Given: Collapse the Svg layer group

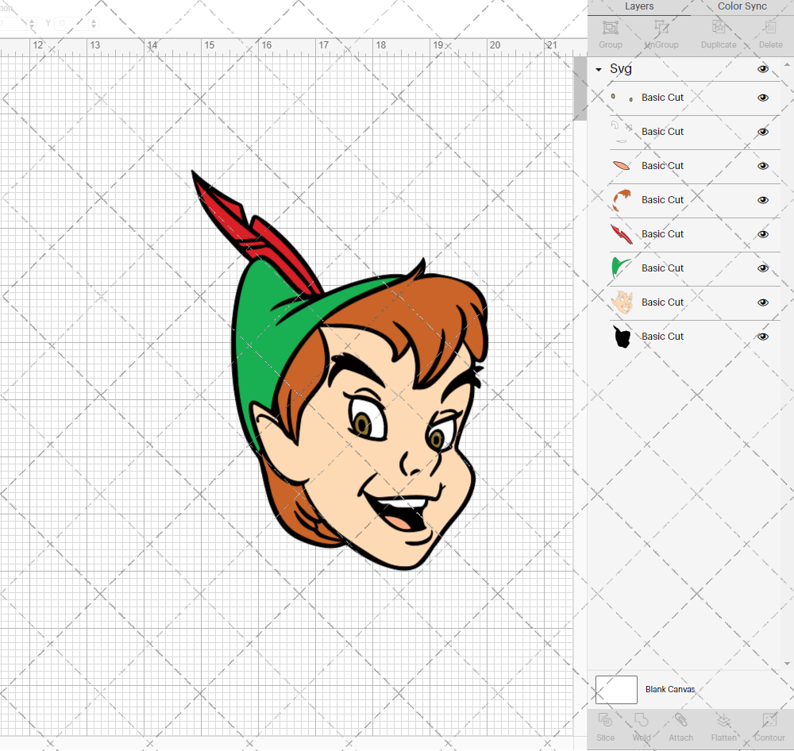Looking at the screenshot, I should [598, 69].
